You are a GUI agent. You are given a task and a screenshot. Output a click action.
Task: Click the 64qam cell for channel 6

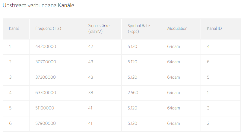173,124
